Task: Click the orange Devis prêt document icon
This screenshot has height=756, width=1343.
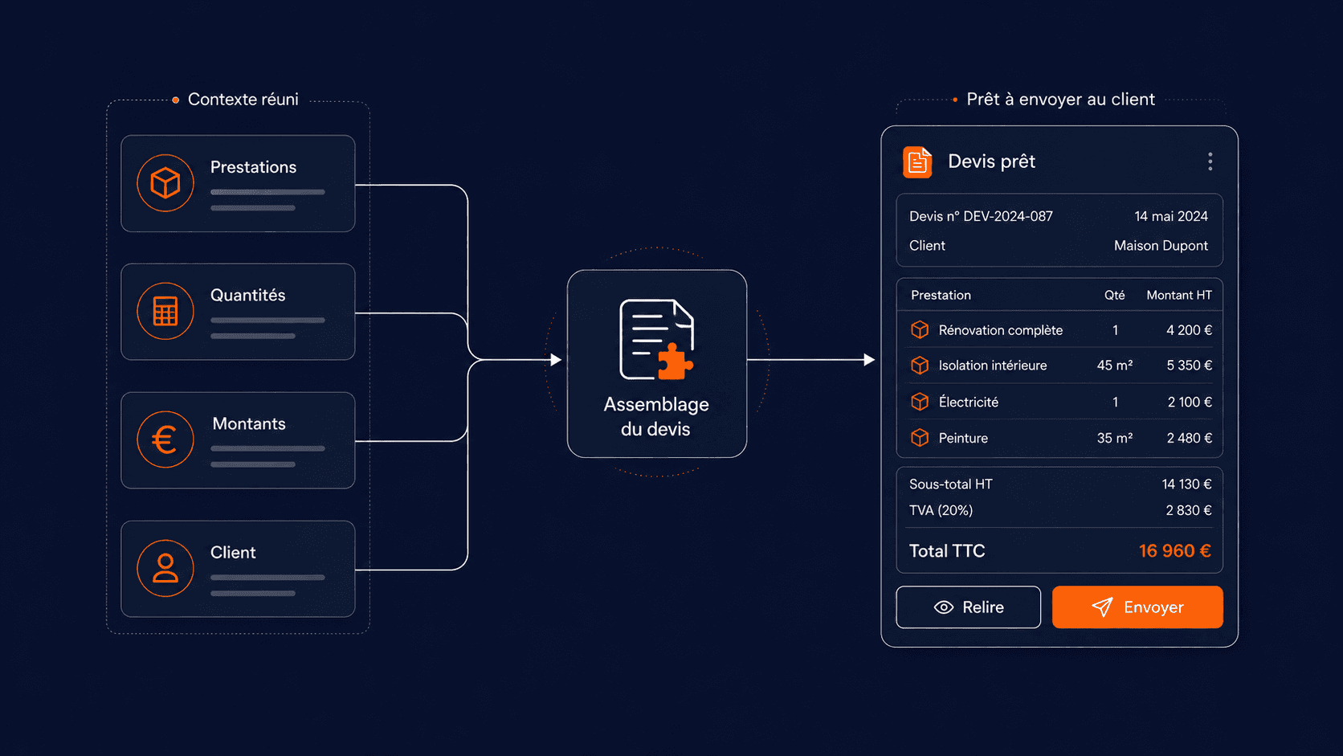Action: click(x=917, y=162)
